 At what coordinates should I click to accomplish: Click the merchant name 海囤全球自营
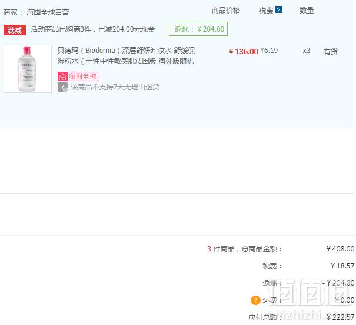(48, 12)
